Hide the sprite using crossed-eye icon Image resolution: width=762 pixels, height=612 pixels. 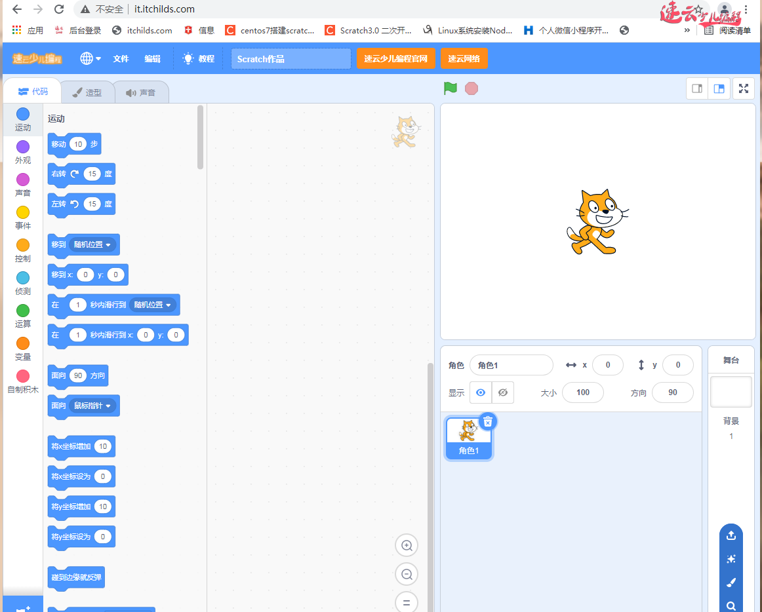(503, 392)
